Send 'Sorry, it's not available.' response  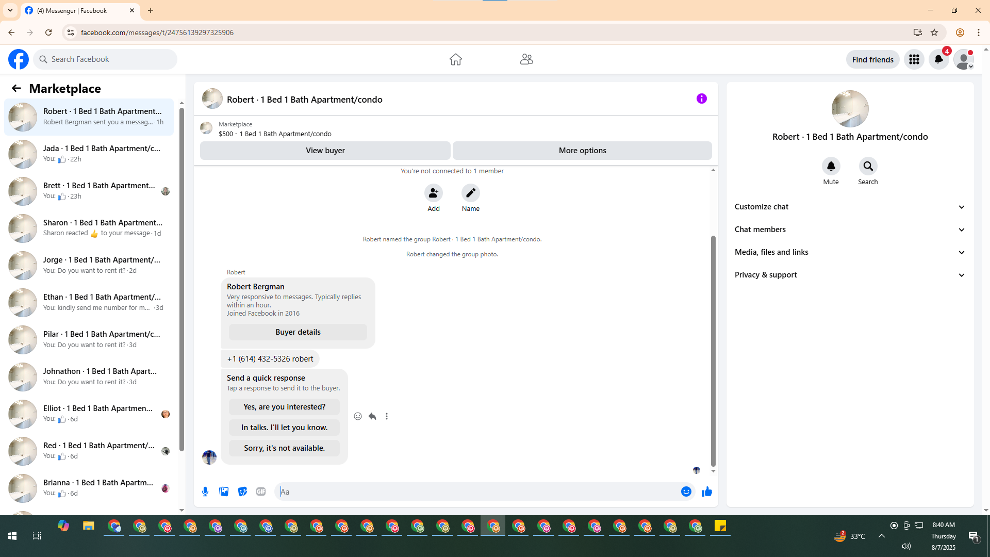284,448
